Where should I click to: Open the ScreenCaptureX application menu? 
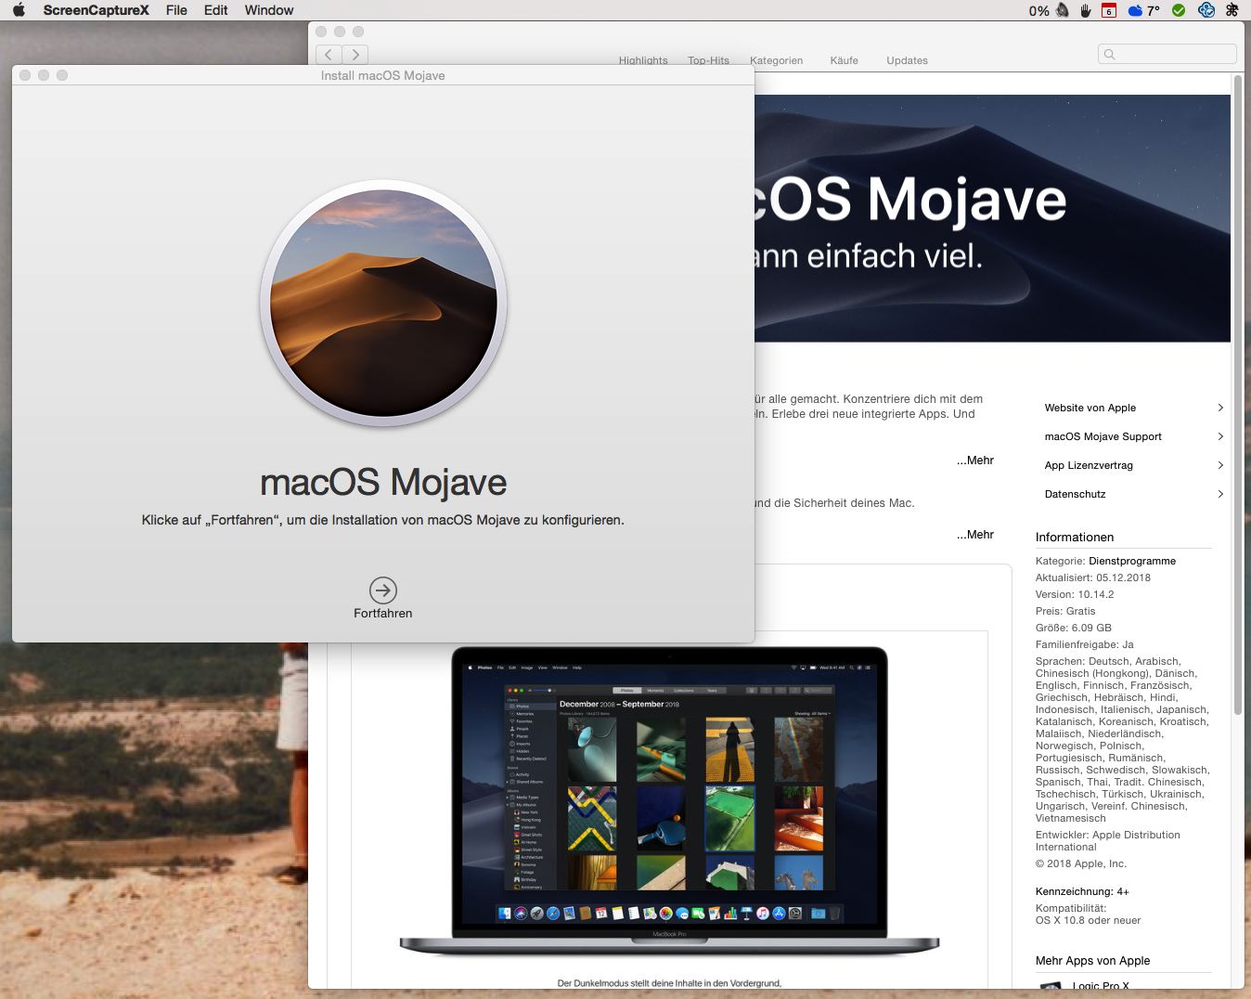tap(96, 10)
